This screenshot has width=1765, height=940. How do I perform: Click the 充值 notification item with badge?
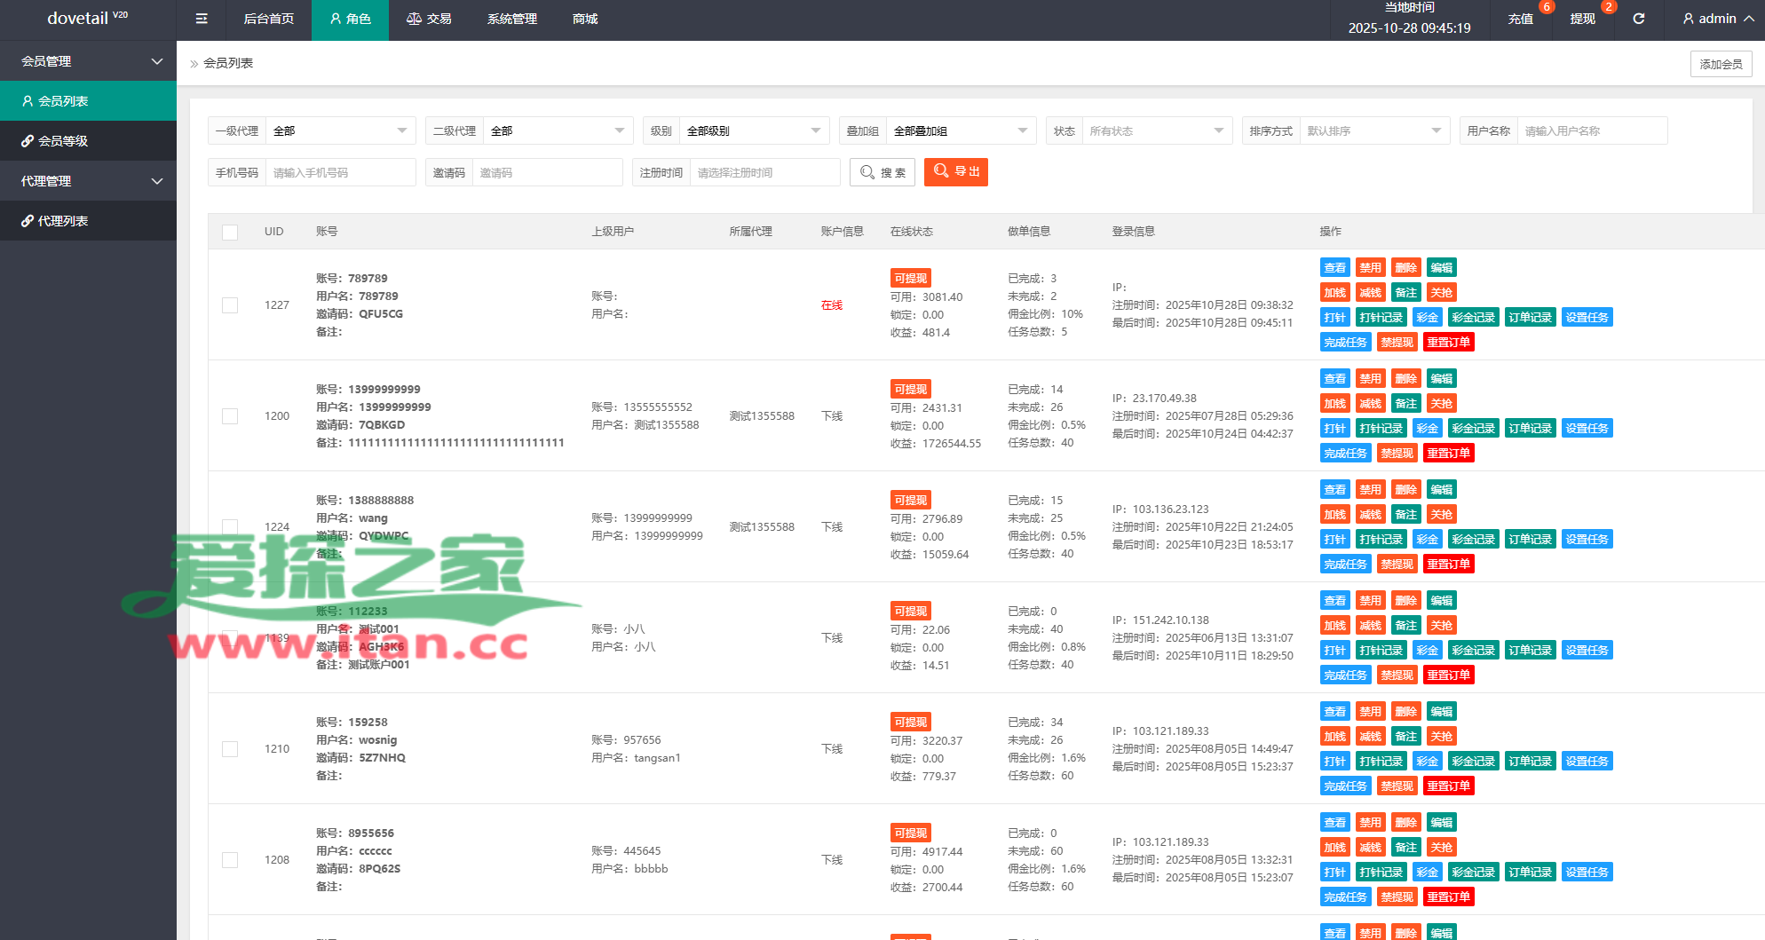tap(1521, 19)
